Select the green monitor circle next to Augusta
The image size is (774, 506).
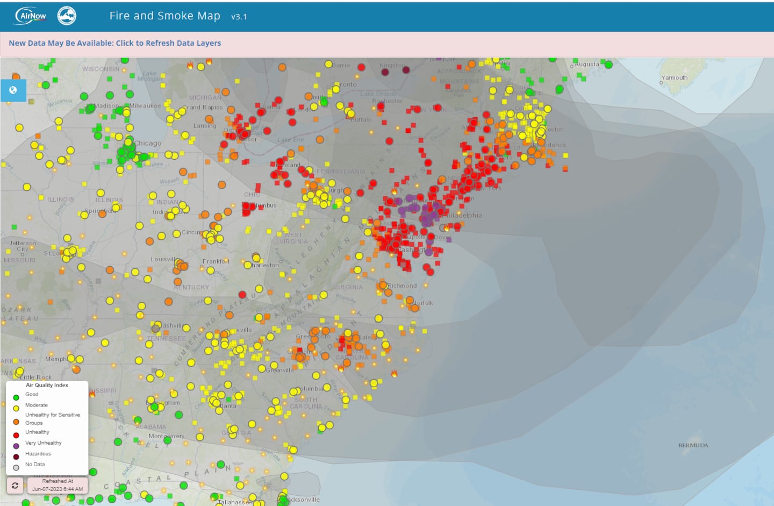[608, 65]
